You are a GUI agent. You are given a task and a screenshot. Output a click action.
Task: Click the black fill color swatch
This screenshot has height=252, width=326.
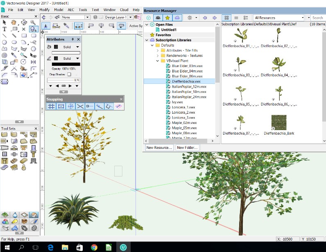coord(56,47)
